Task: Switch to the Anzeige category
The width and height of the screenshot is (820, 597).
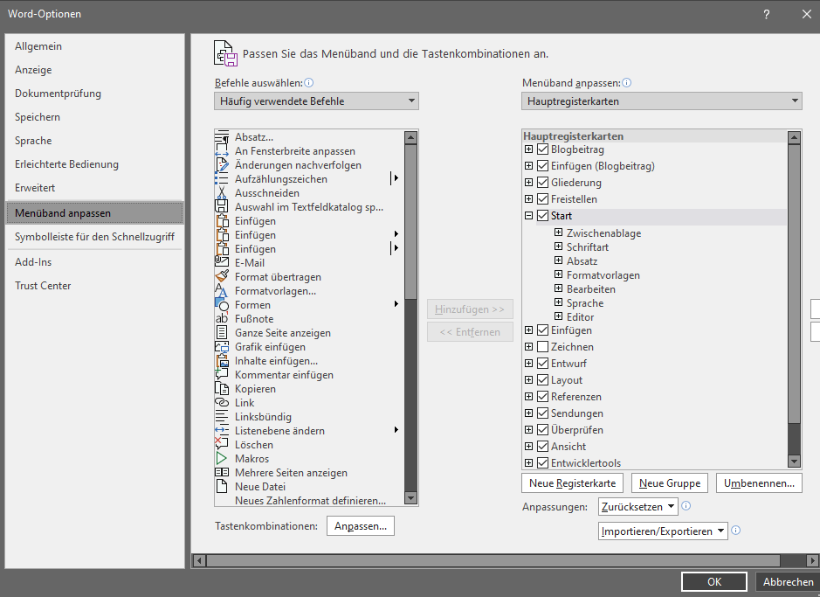Action: [x=94, y=70]
